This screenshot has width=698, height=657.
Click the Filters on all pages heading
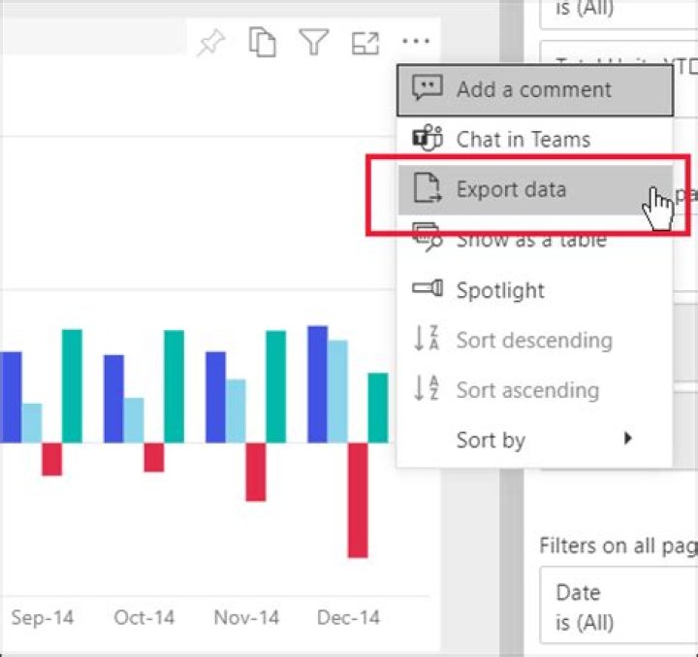click(619, 545)
